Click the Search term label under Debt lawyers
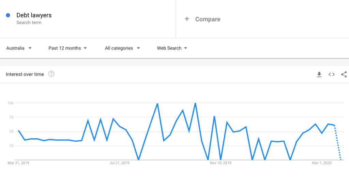Screen dimensions: 349x183 (29, 23)
